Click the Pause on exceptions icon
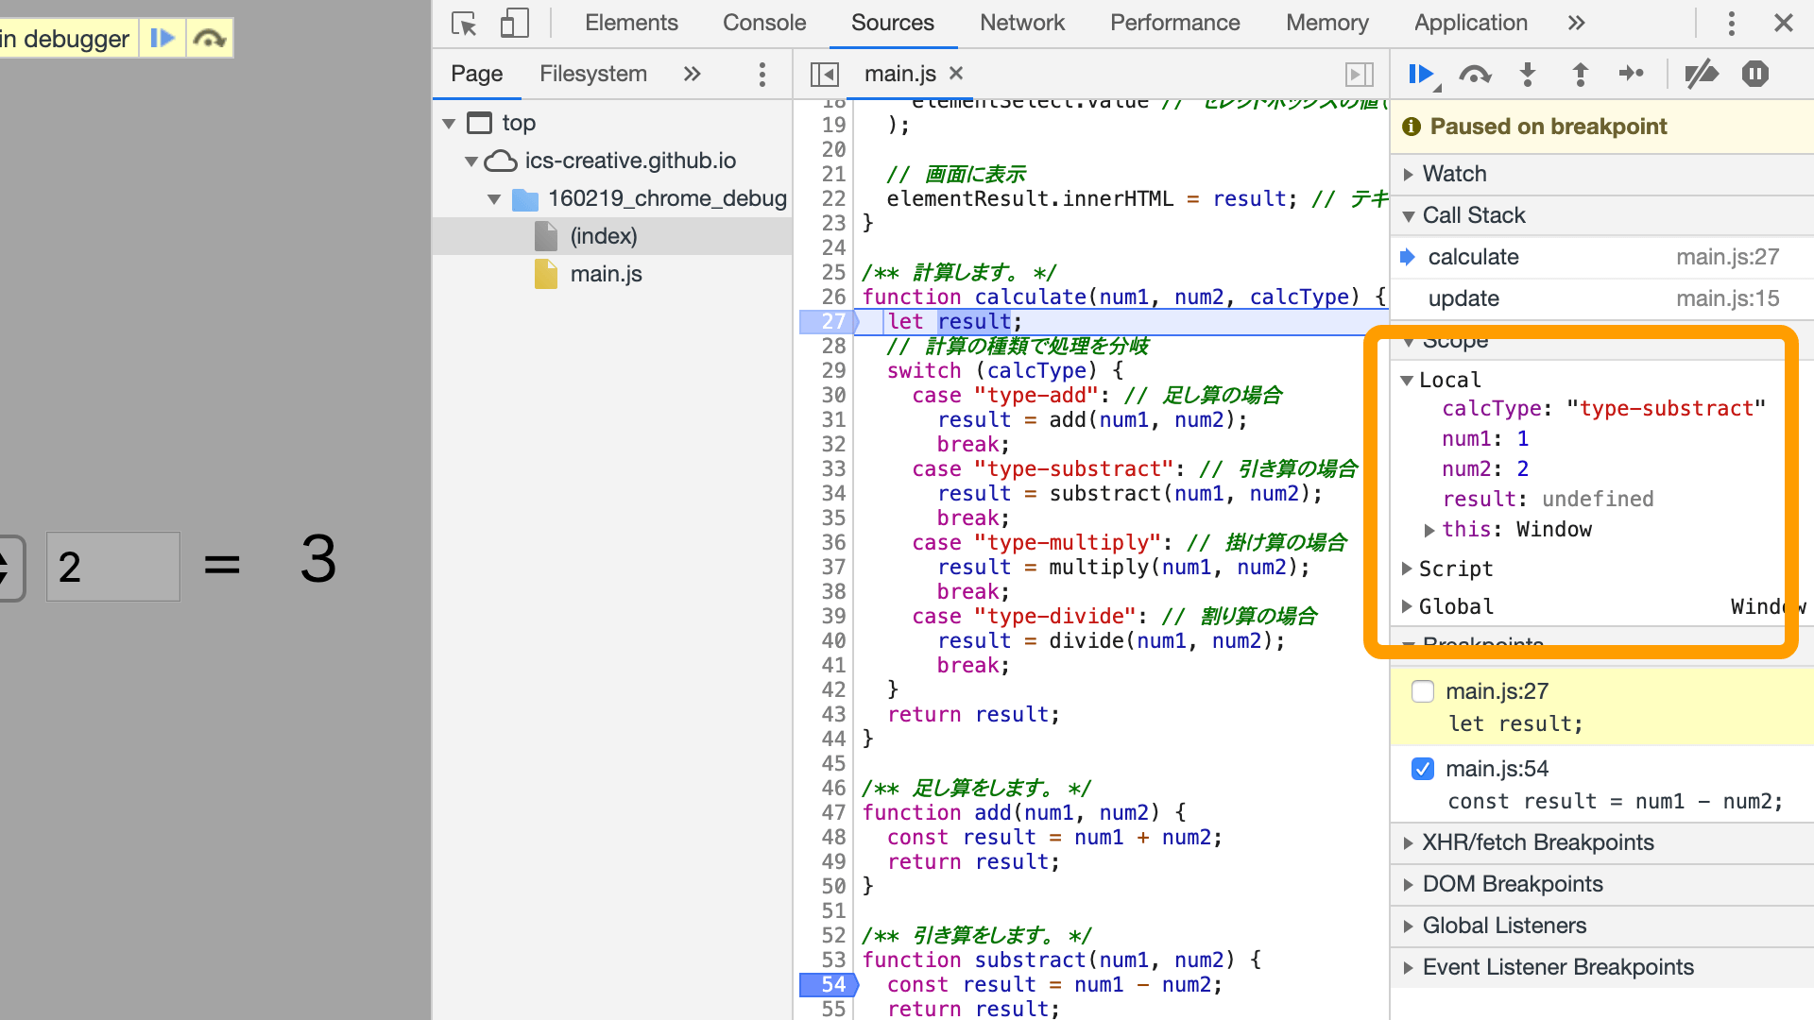 1758,75
